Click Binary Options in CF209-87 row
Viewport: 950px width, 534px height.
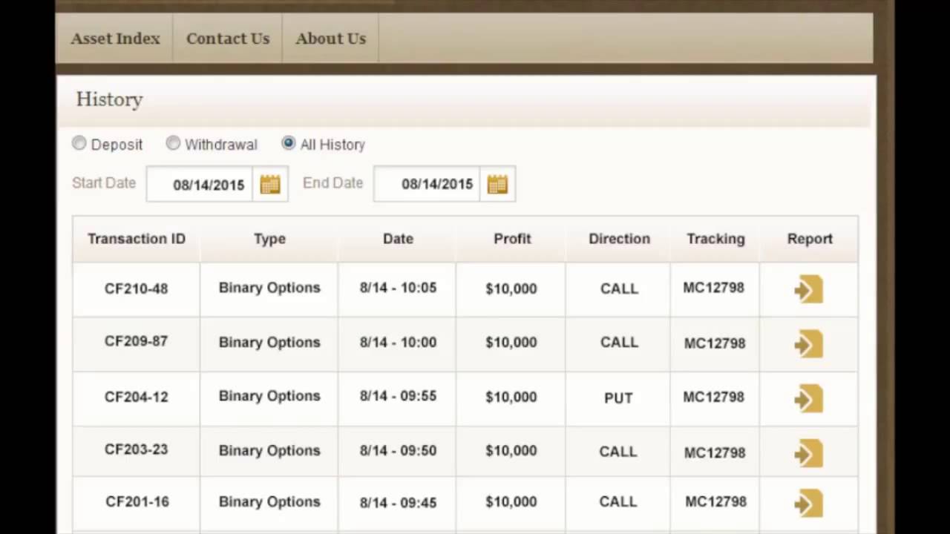pyautogui.click(x=269, y=343)
